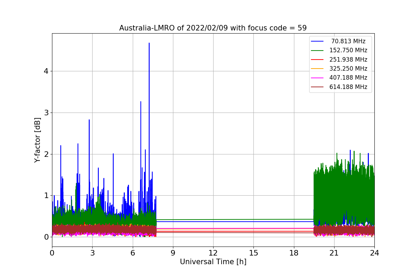Select the 614.188 MHz legend label
The image size is (416, 277).
click(x=348, y=87)
